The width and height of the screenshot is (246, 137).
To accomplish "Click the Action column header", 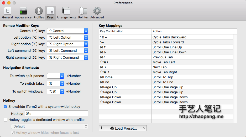I will coord(192,32).
